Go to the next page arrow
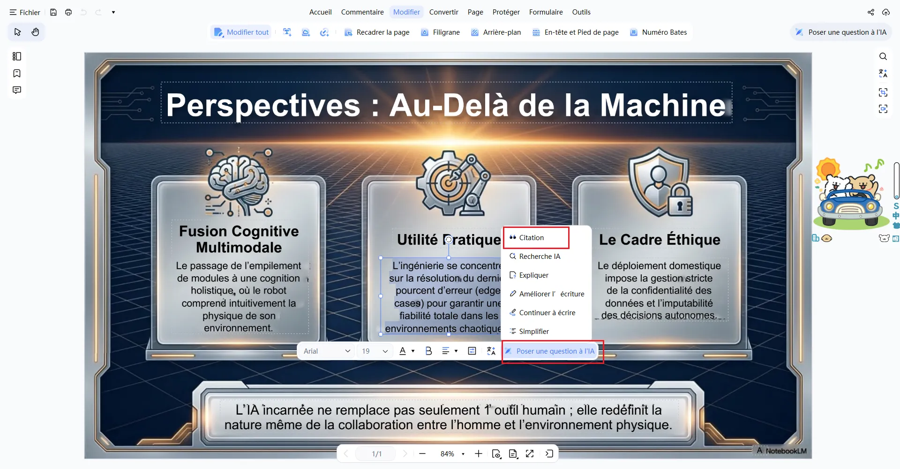The image size is (900, 469). (405, 454)
